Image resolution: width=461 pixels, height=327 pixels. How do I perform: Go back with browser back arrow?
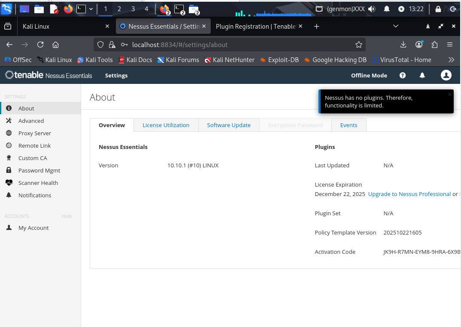pos(9,45)
